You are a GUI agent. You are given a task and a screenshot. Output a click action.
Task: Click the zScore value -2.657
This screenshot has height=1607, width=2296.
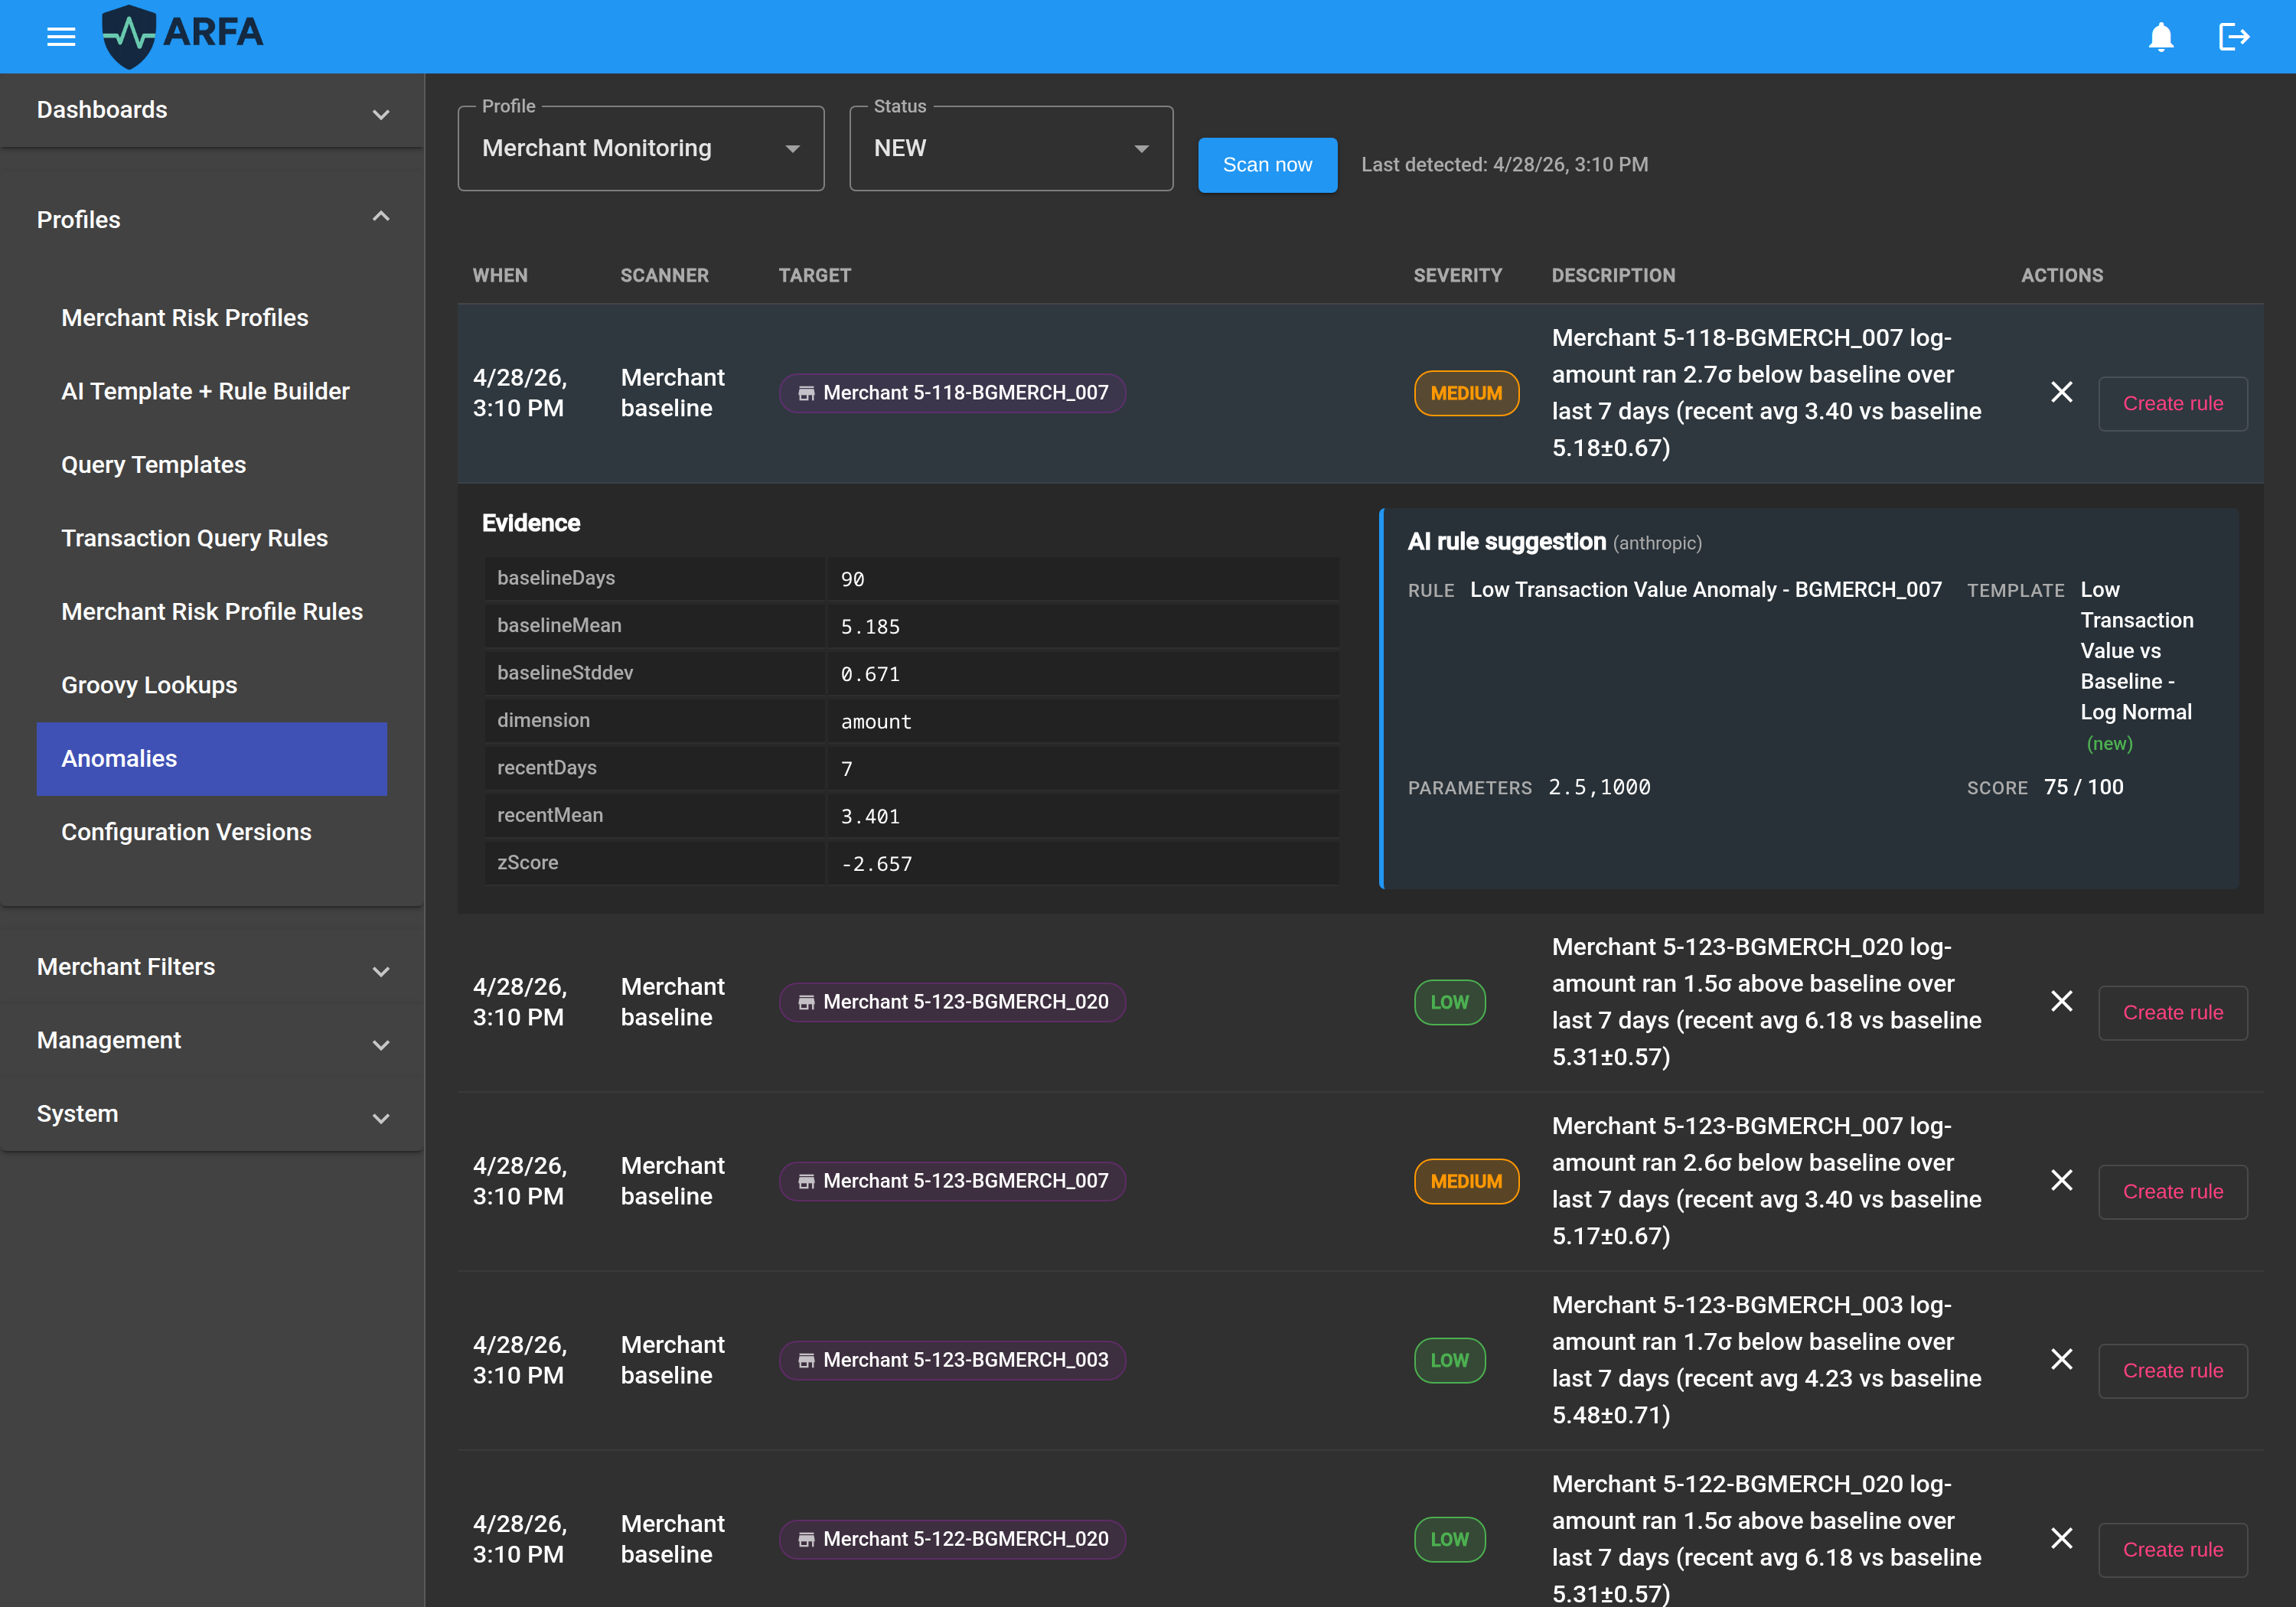[x=876, y=864]
